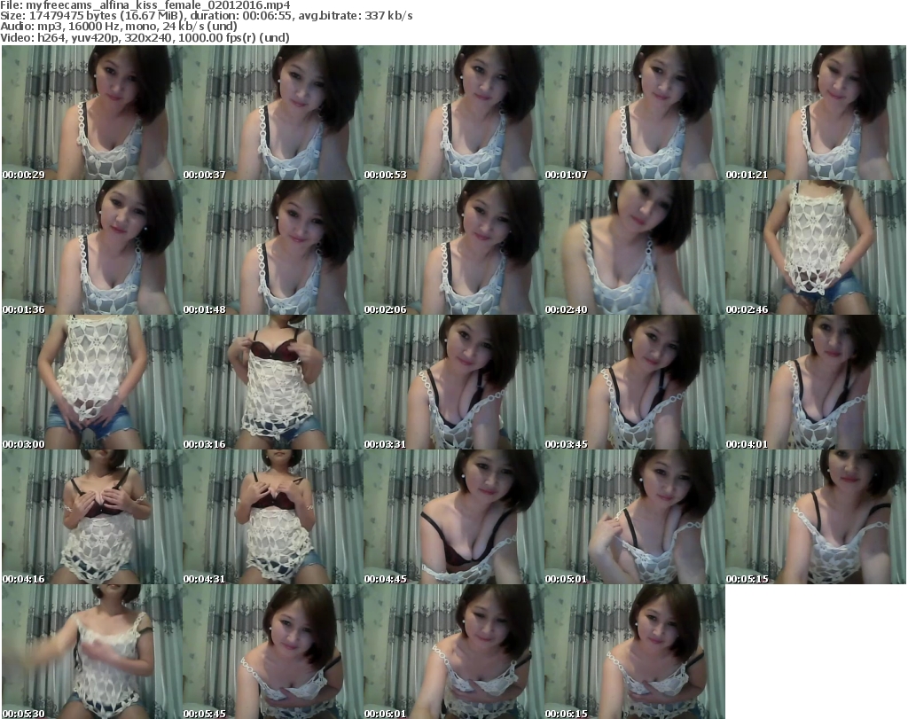Select the thumbnail stamped 00:03:00
The height and width of the screenshot is (719, 908).
[x=92, y=382]
